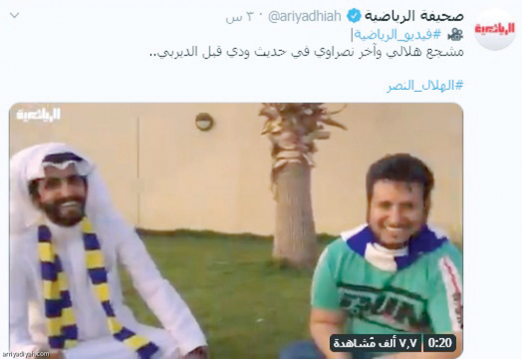
Task: Open hashtag #فيديو_الرياضية
Action: pos(398,34)
